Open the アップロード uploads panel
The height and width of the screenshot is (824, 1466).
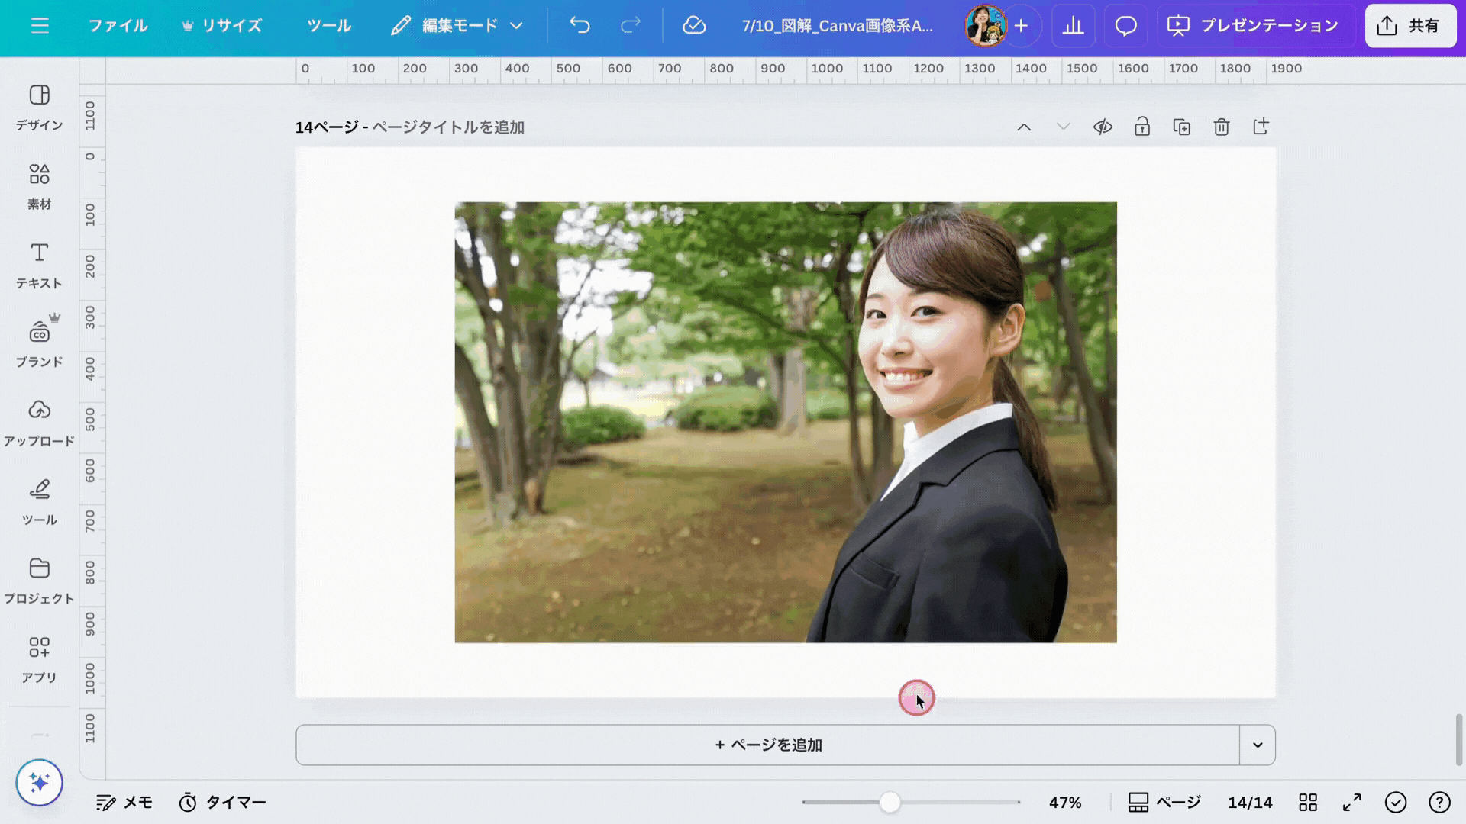tap(39, 422)
